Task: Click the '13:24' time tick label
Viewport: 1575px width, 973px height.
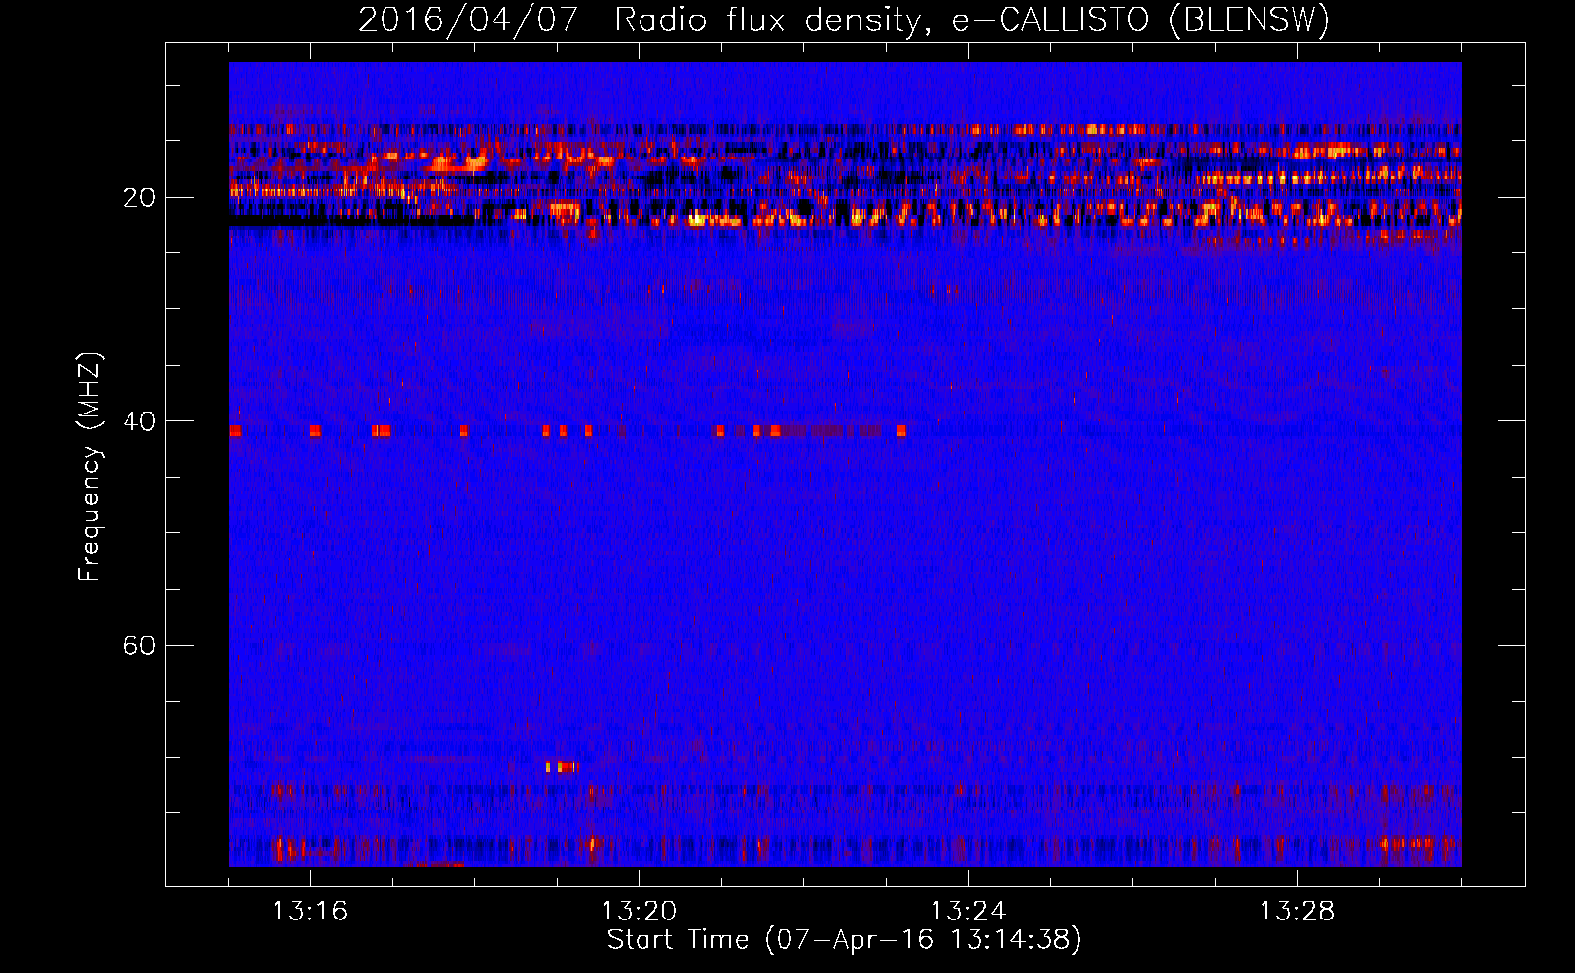Action: [968, 912]
